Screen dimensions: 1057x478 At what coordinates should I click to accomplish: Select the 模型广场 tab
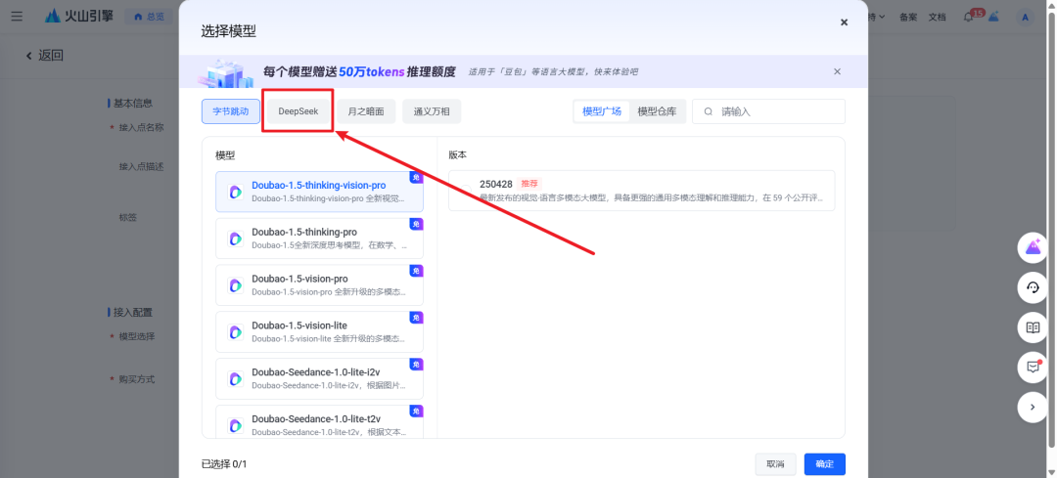point(602,111)
